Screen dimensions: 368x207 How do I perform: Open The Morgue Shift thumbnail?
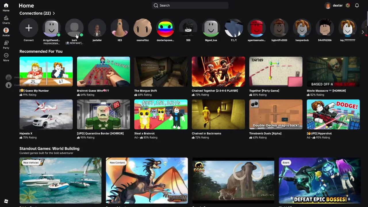161,72
